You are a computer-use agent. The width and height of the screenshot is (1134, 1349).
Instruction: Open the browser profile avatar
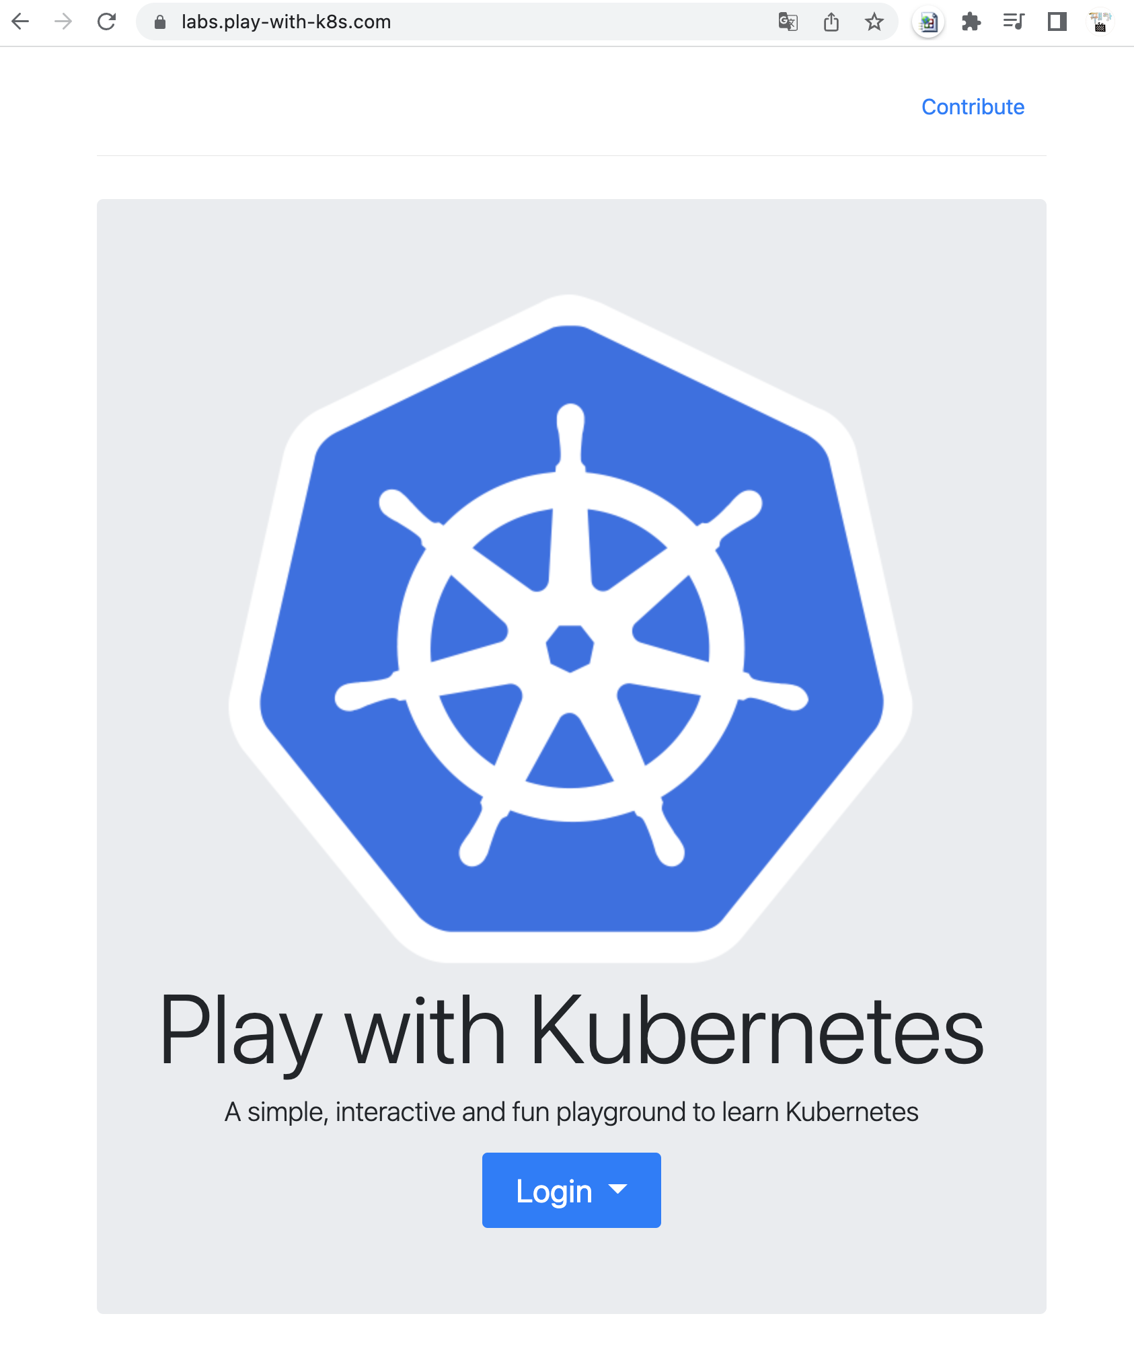1100,22
